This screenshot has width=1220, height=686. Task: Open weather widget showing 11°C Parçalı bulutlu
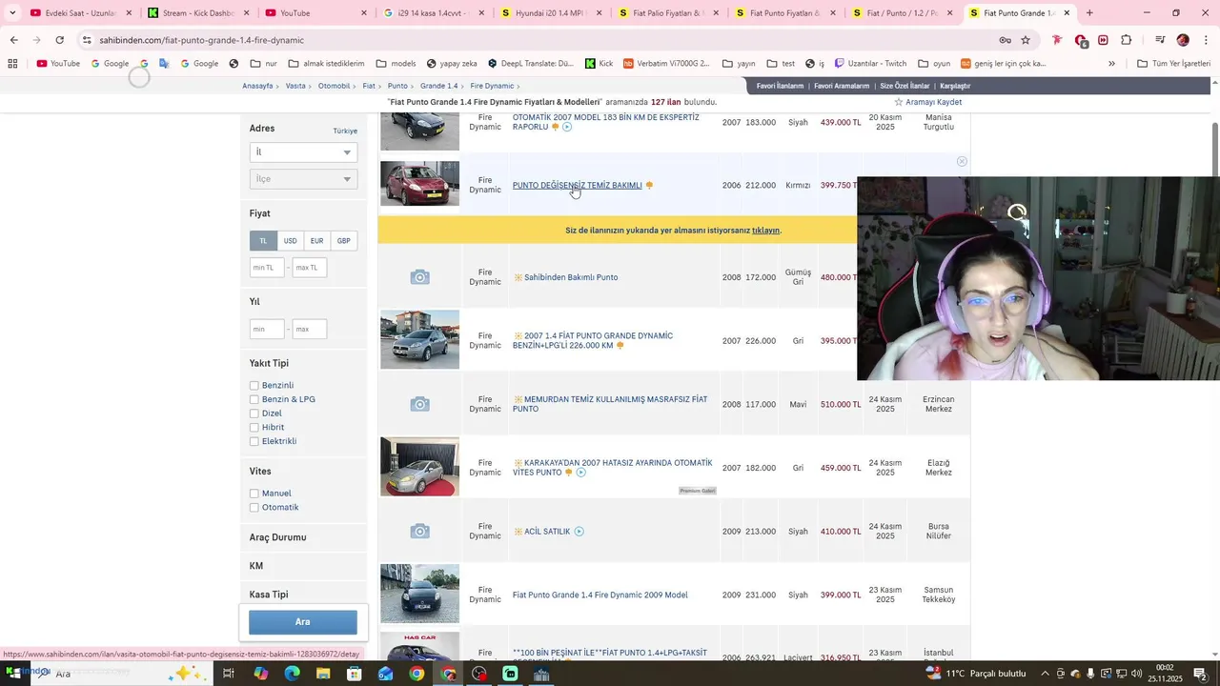(976, 674)
